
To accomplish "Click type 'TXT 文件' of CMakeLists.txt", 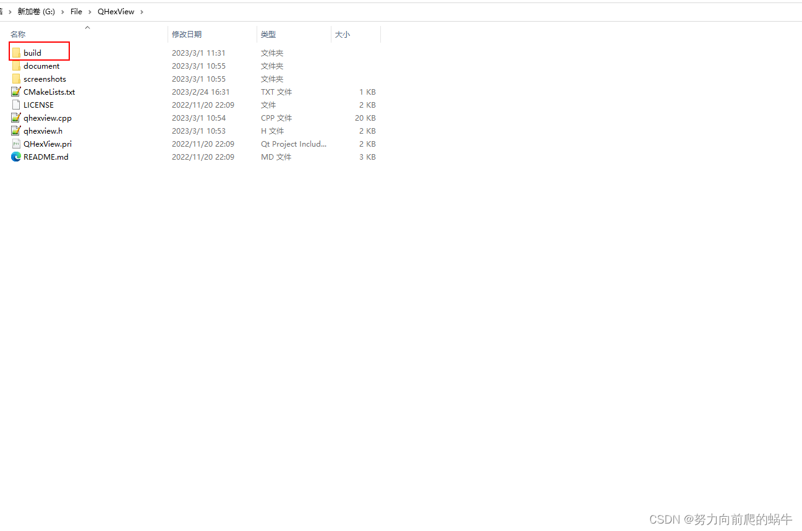I will click(276, 92).
